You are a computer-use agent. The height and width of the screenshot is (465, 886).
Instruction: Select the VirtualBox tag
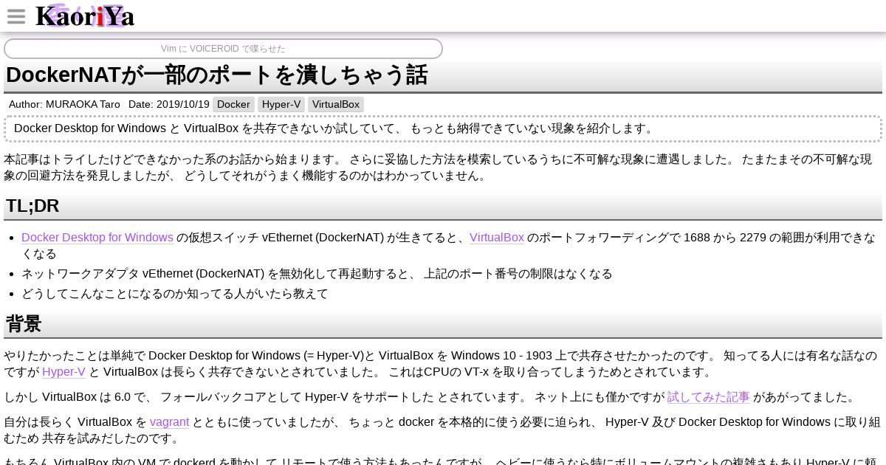[336, 105]
